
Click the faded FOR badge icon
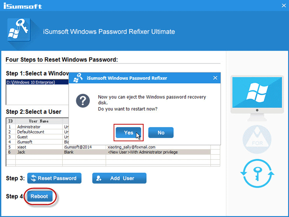click(x=257, y=139)
